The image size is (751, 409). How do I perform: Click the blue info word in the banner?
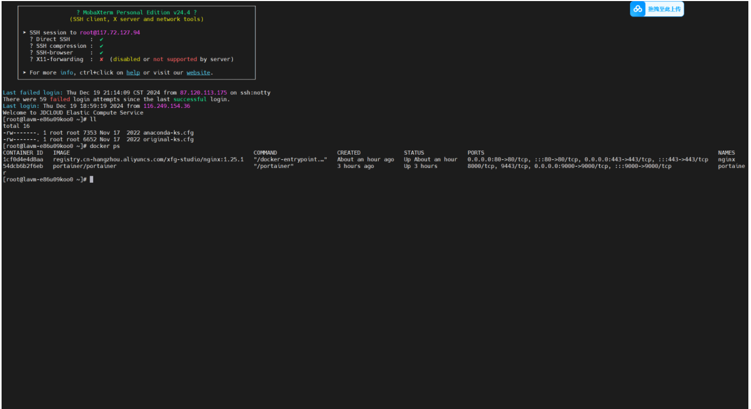point(66,73)
